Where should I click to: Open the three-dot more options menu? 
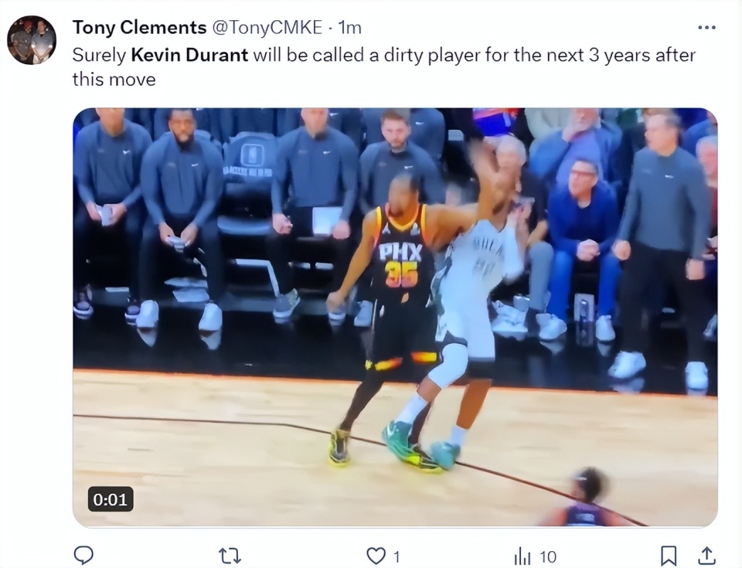point(706,28)
